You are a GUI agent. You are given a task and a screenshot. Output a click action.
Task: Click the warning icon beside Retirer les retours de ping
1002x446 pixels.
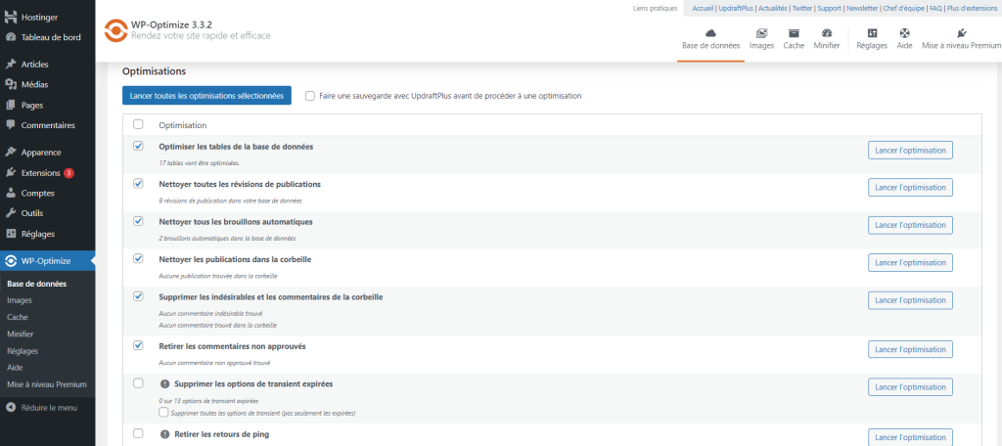click(164, 434)
